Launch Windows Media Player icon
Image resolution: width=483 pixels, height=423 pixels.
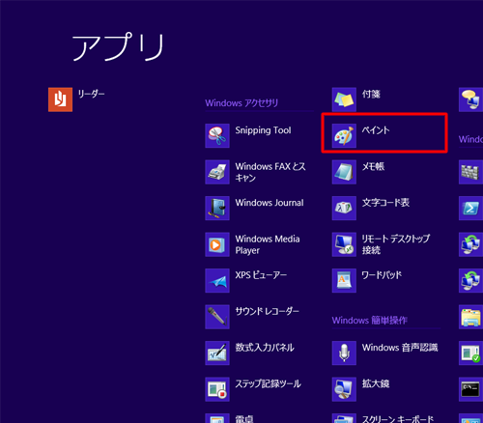pos(217,244)
